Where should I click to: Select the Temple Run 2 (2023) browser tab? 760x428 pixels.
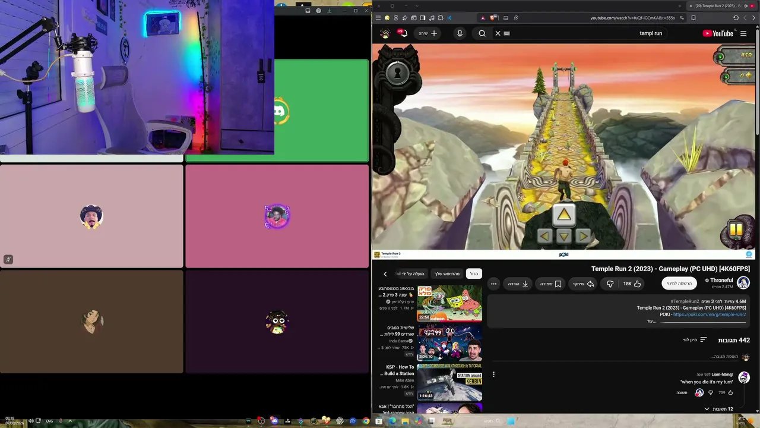723,6
